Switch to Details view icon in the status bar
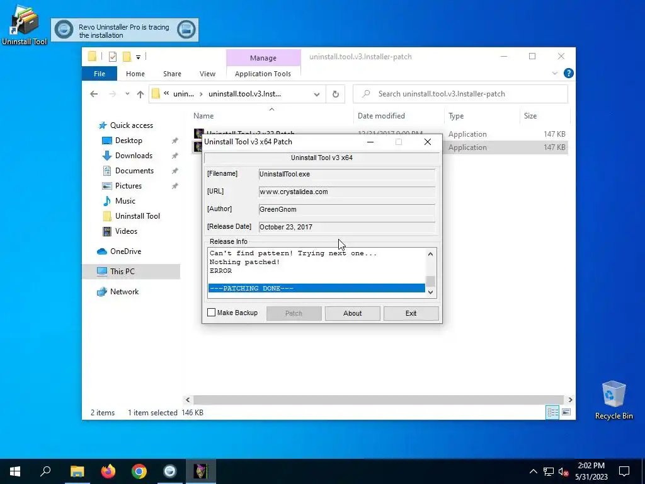This screenshot has width=645, height=484. tap(552, 412)
